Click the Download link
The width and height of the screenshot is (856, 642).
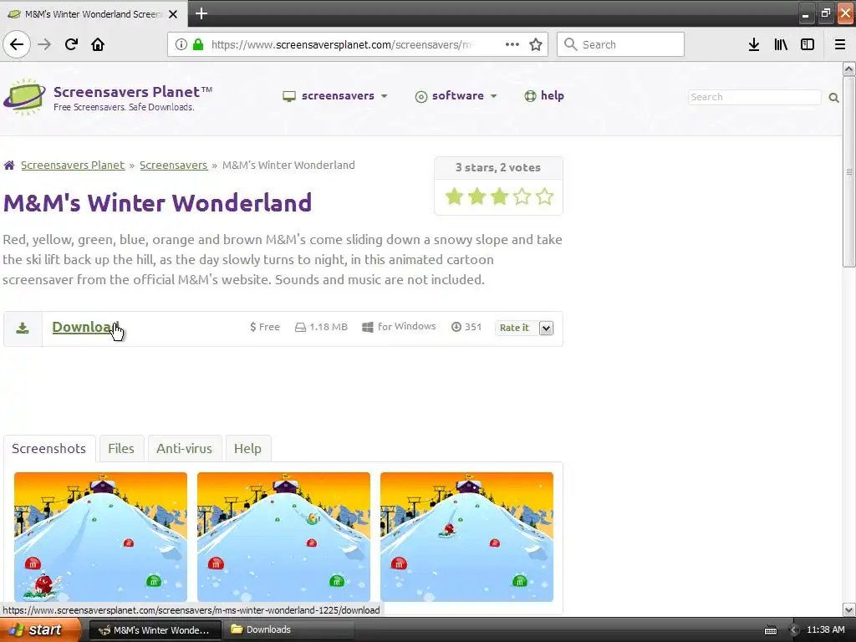coord(84,327)
